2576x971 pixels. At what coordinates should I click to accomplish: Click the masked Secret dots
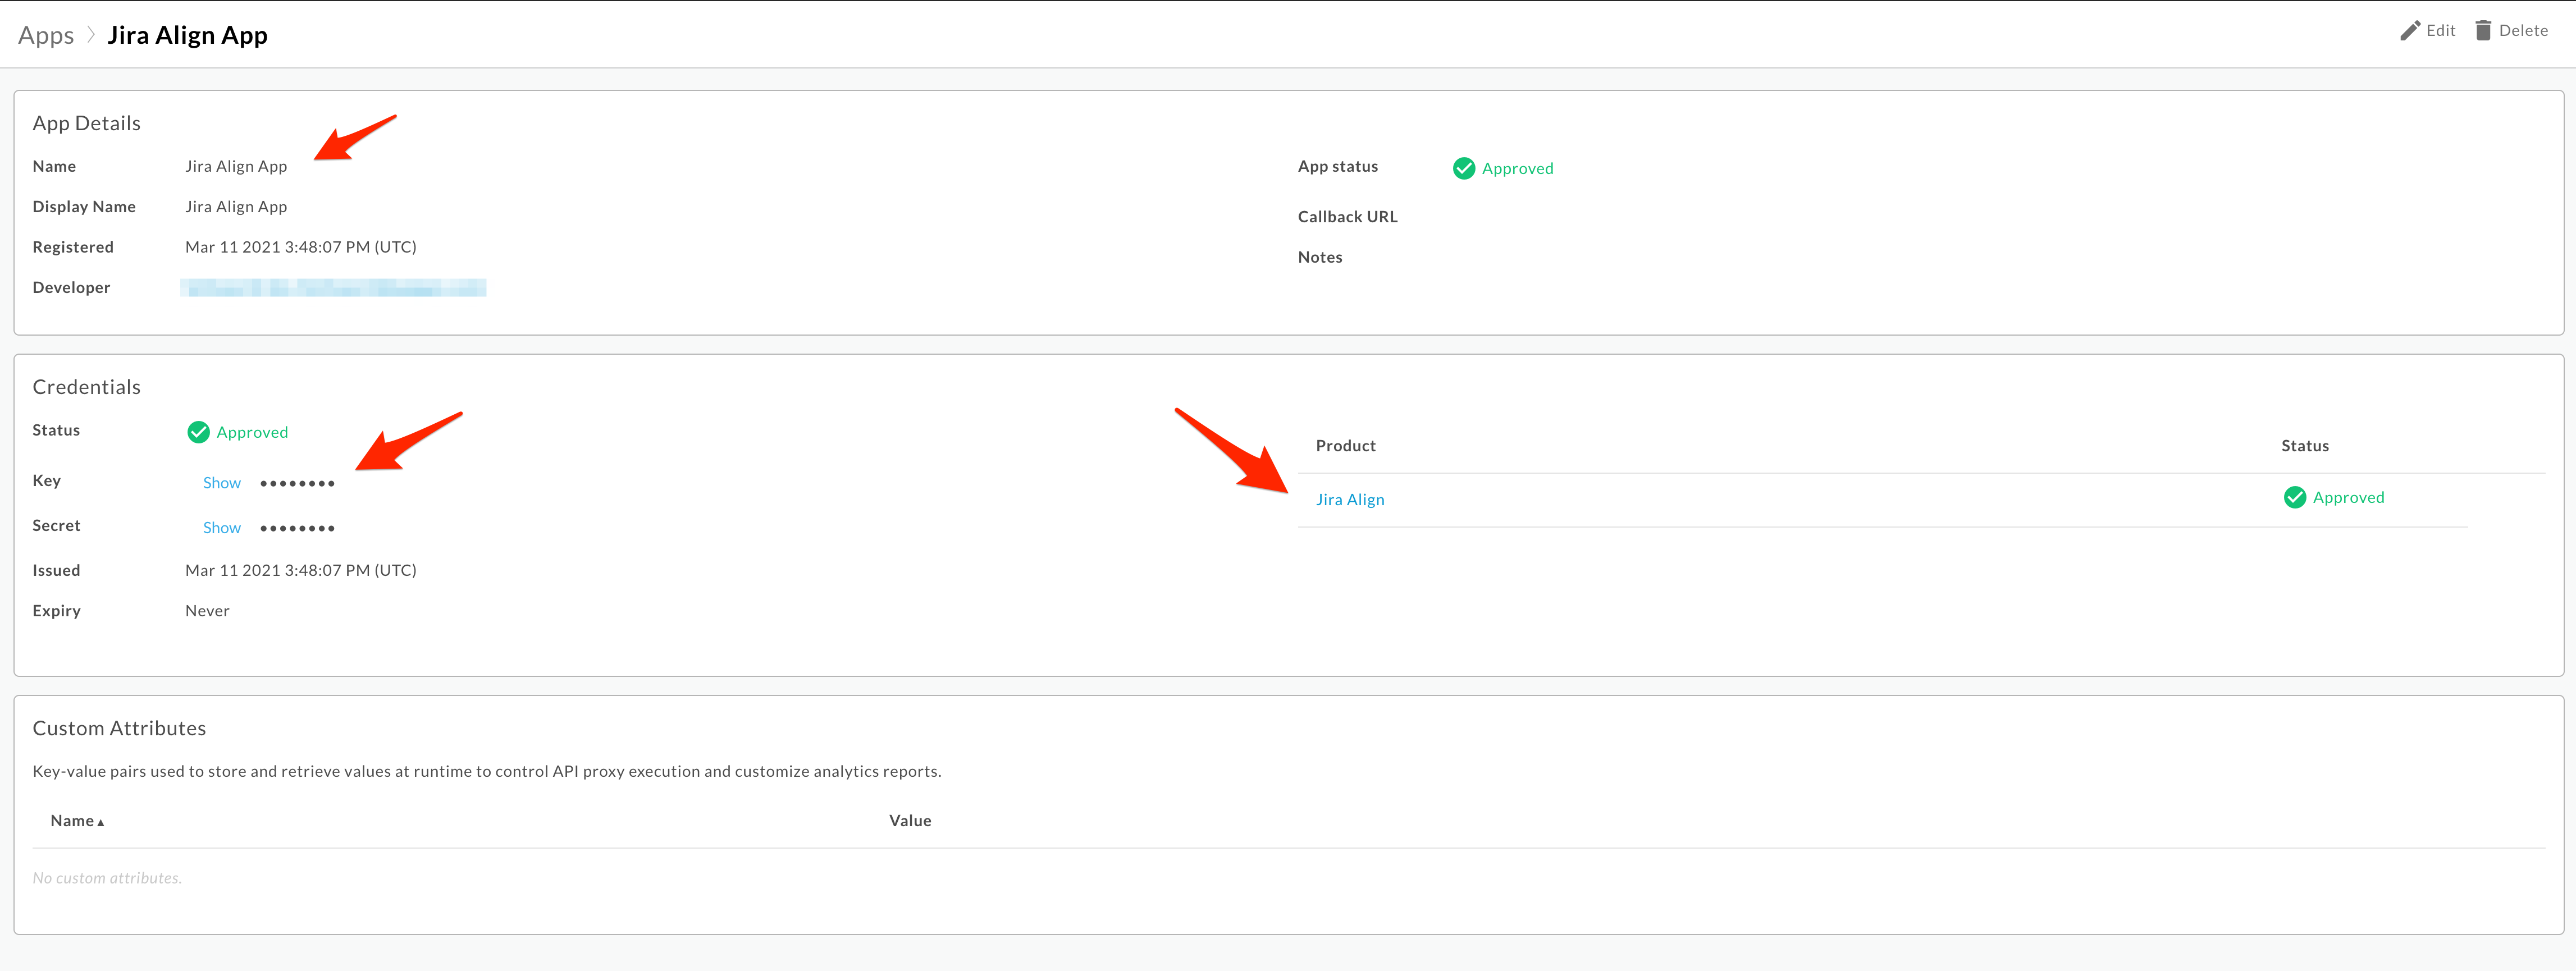pyautogui.click(x=297, y=529)
